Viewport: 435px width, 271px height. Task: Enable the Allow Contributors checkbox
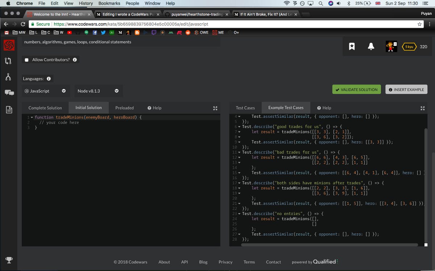27,60
